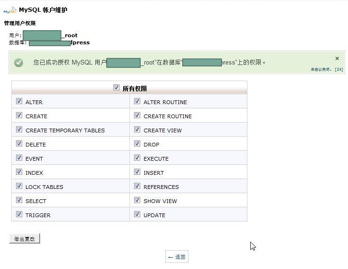Screen dimensions: 348x269
Task: Click the green success checkmark icon
Action: pos(19,63)
